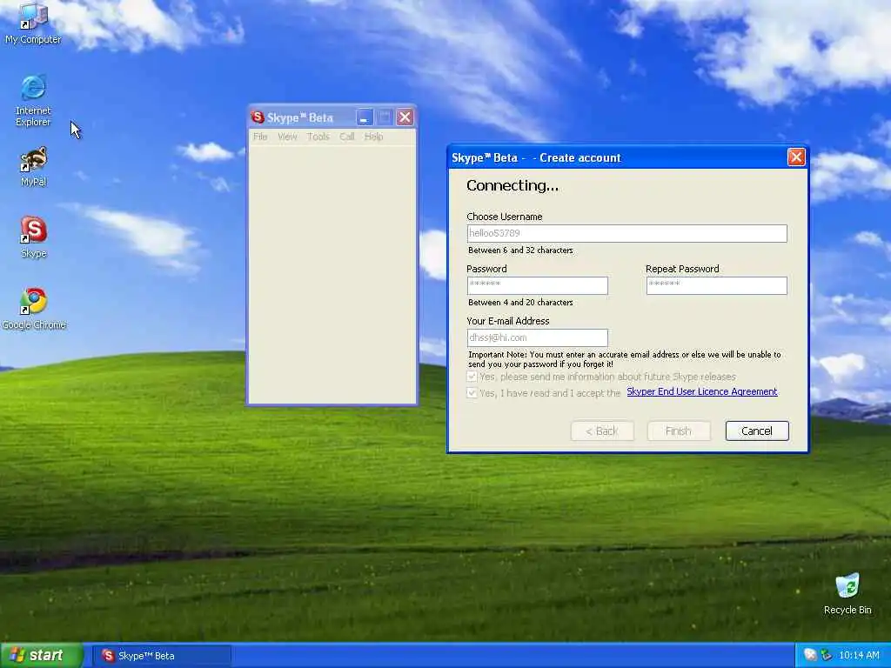Image resolution: width=891 pixels, height=668 pixels.
Task: Toggle future Skype releases information checkbox
Action: click(472, 377)
